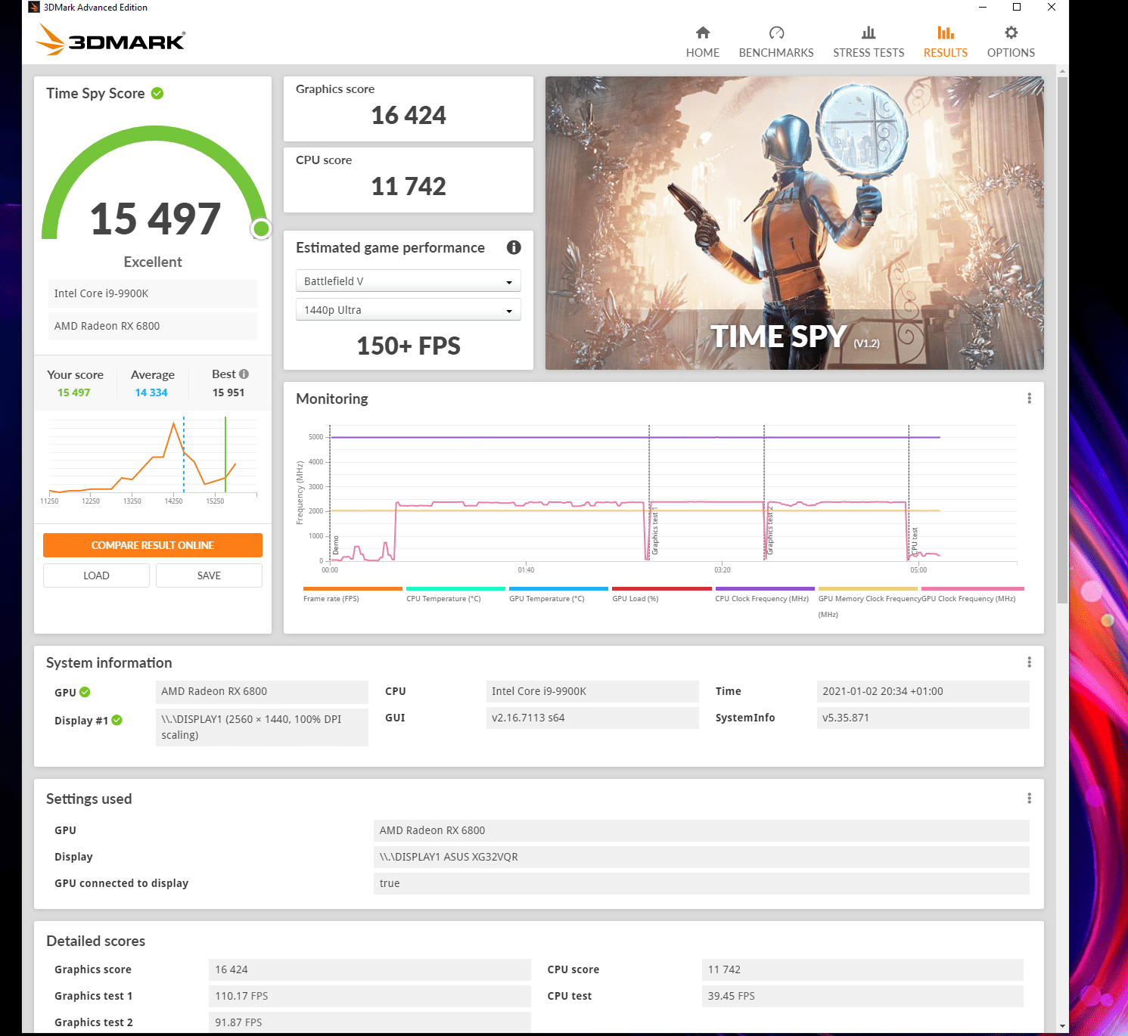Image resolution: width=1128 pixels, height=1036 pixels.
Task: Click the Time Spy artwork thumbnail
Action: (794, 223)
